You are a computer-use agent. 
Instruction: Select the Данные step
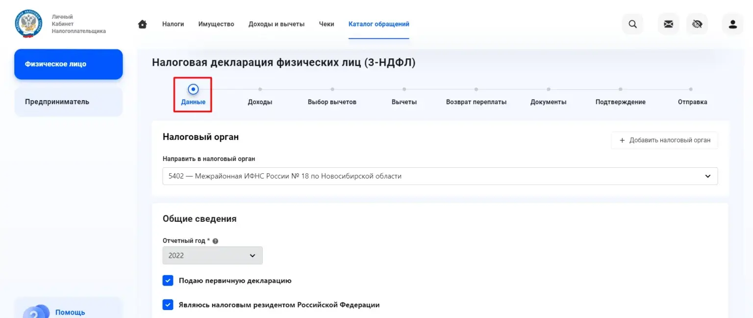tap(193, 95)
